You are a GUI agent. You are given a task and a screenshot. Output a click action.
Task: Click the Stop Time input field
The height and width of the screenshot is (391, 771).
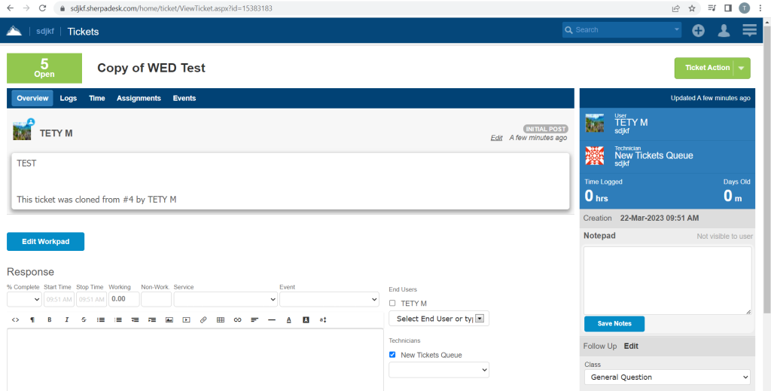[91, 299]
